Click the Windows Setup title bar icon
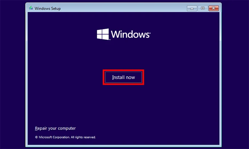The height and width of the screenshot is (149, 249). (31, 8)
